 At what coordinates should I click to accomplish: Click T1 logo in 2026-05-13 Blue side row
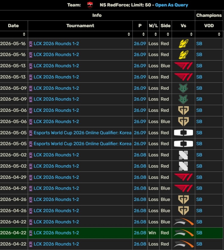click(183, 66)
